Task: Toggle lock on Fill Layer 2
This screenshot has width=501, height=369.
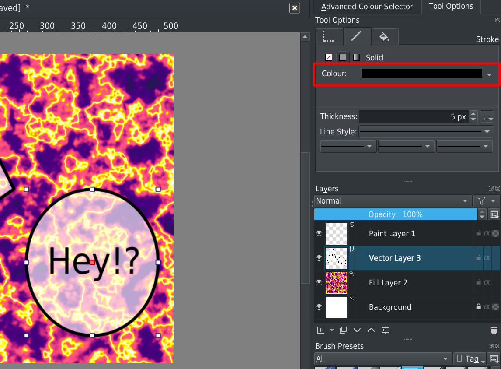Action: point(478,282)
